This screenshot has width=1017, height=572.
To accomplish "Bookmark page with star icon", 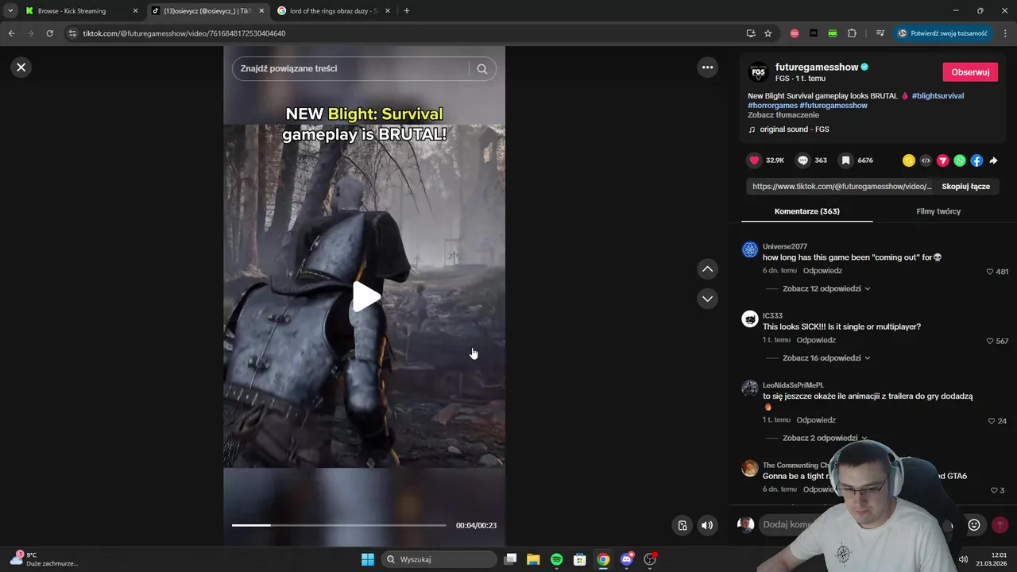I will click(x=768, y=33).
